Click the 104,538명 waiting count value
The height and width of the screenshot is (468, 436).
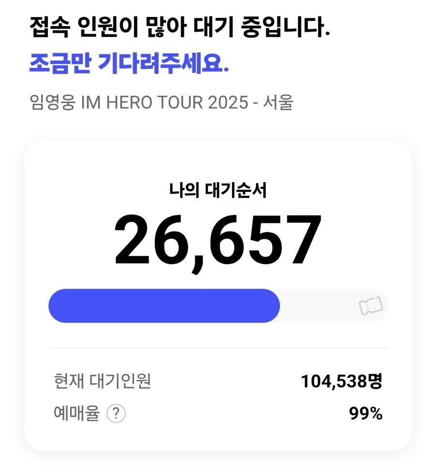[x=342, y=381]
